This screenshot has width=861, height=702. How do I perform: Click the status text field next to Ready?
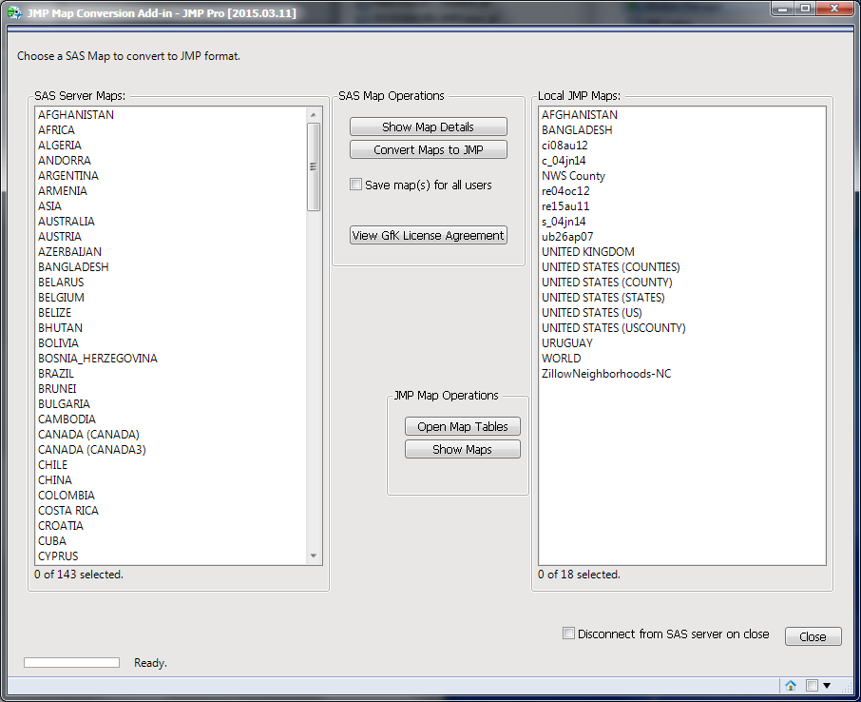71,662
